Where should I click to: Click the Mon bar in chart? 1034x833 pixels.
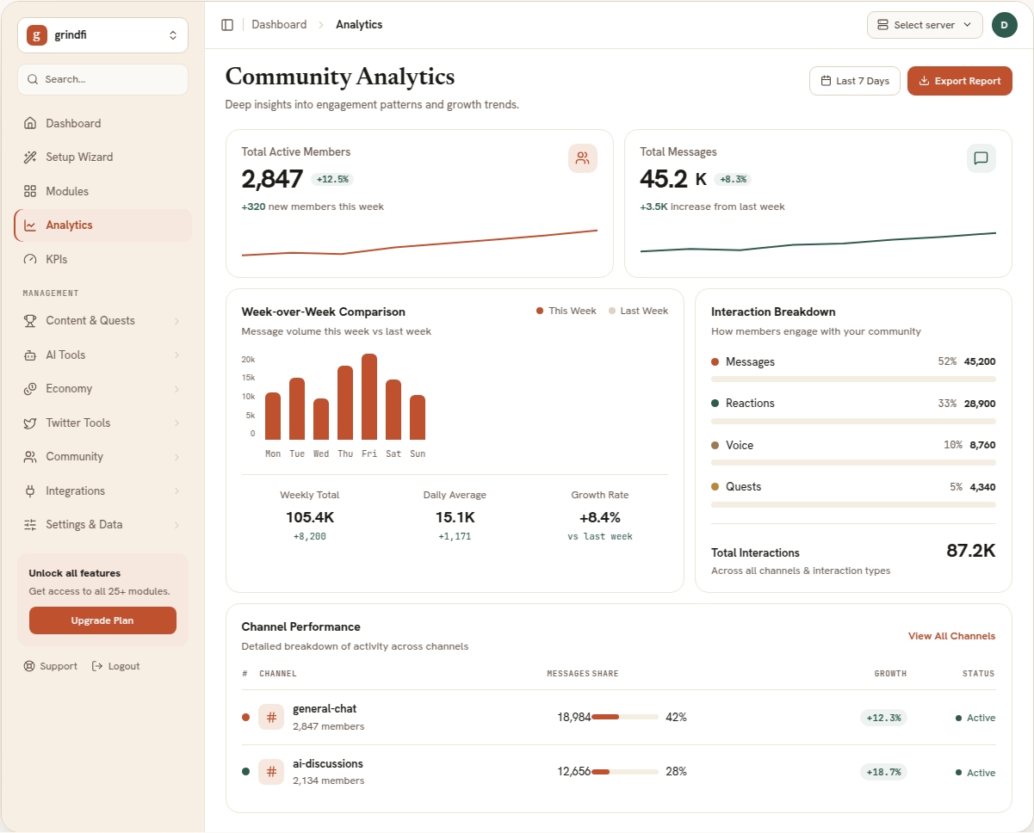(273, 416)
